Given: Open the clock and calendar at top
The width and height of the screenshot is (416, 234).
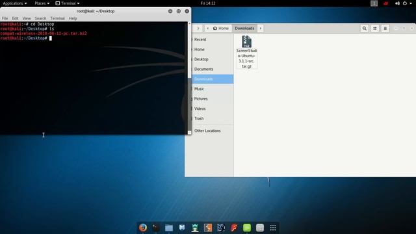Looking at the screenshot, I should 208,3.
